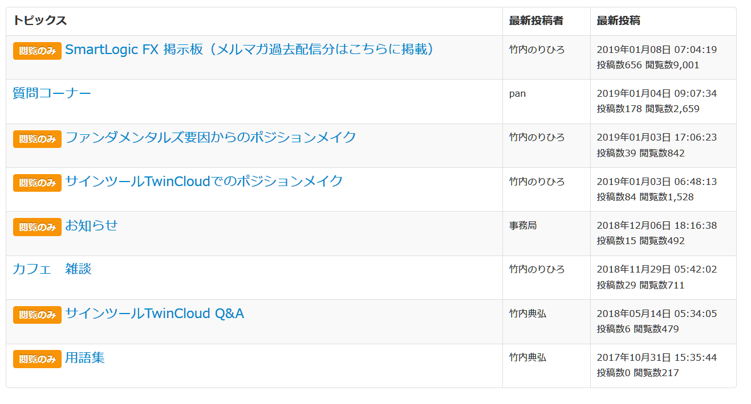
Task: Click poster 竹内のりひろ in SmartLogic FX row
Action: click(537, 50)
